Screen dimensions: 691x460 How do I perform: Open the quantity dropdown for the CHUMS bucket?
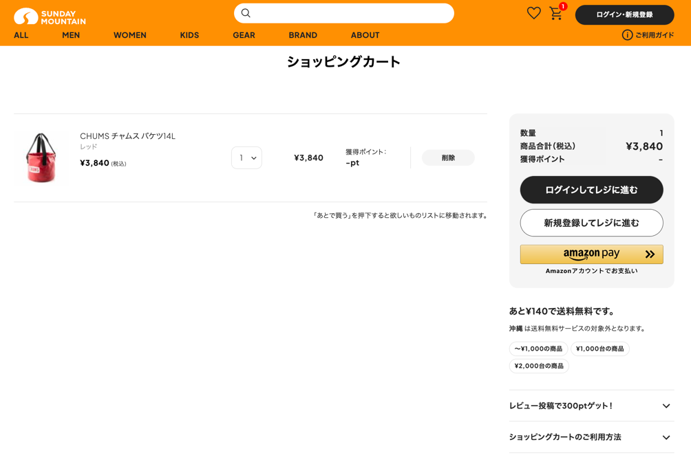pos(246,157)
